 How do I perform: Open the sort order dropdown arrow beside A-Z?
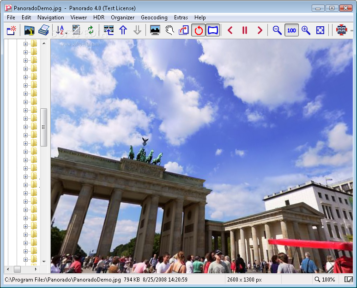pyautogui.click(x=66, y=33)
